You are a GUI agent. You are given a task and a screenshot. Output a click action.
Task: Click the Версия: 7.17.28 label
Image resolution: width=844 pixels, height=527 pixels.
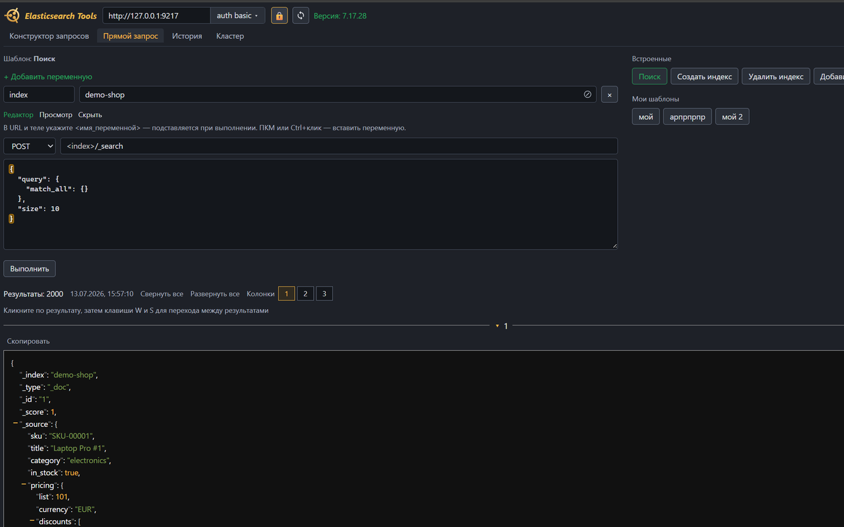pyautogui.click(x=340, y=16)
